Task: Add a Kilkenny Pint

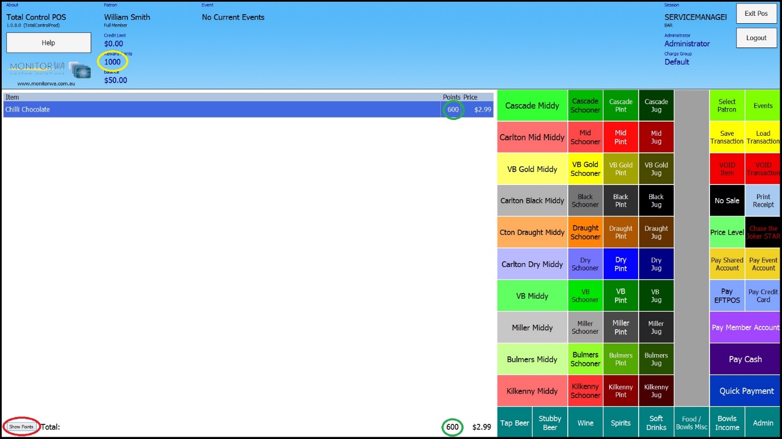Action: point(621,390)
